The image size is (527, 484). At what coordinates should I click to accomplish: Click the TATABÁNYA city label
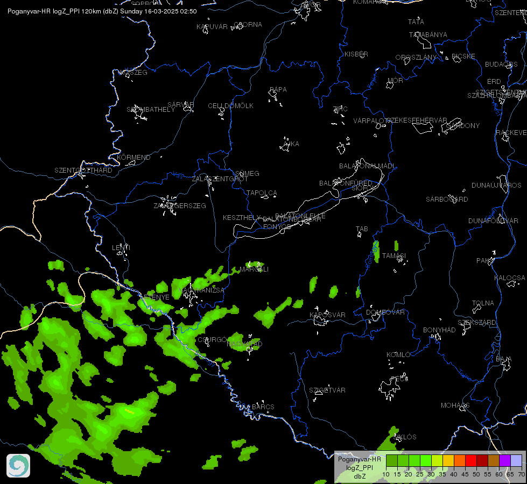pos(428,35)
